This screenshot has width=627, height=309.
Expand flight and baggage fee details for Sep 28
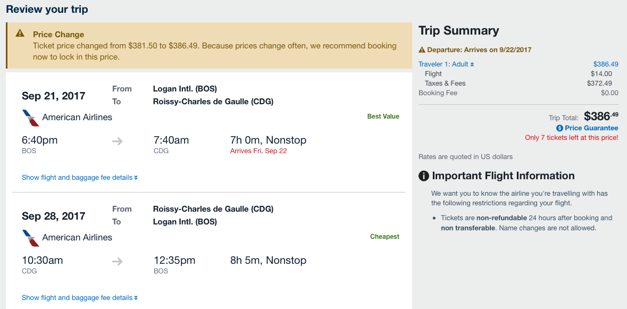tap(80, 298)
